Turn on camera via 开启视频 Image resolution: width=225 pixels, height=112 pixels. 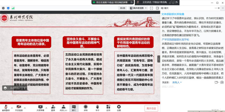[x=19, y=108]
